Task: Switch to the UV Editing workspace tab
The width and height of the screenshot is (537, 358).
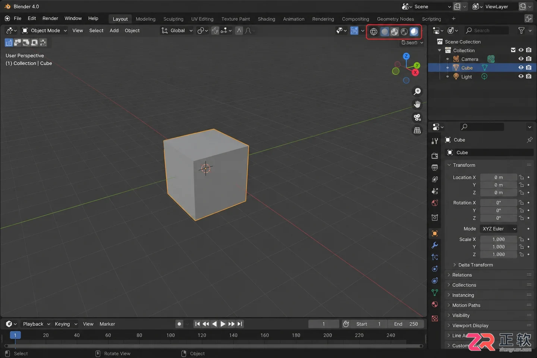Action: pyautogui.click(x=202, y=19)
